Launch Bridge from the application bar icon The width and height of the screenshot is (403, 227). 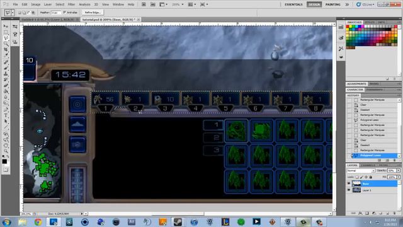coord(144,4)
